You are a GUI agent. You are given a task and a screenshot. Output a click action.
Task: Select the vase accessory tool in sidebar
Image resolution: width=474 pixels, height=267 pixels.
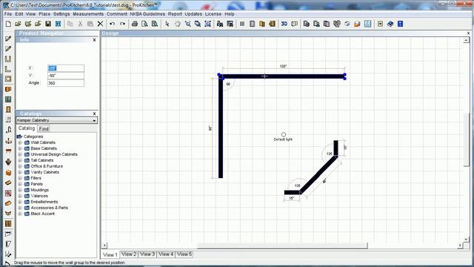pos(8,162)
